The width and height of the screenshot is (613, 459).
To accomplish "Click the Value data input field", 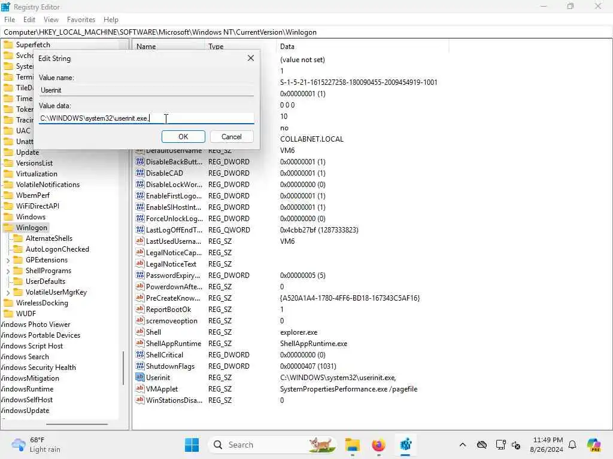I will (147, 118).
